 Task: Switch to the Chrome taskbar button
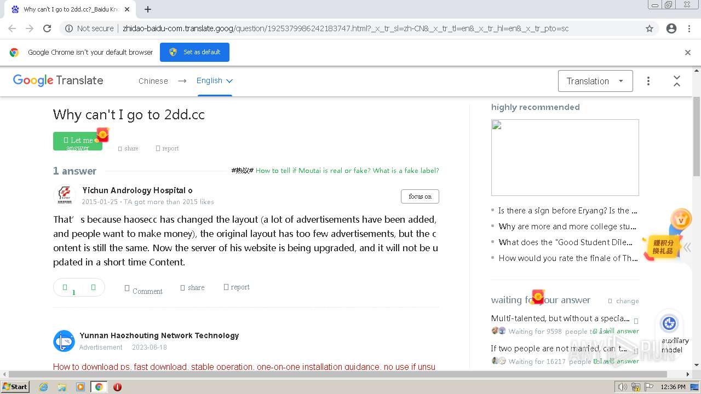pyautogui.click(x=99, y=387)
